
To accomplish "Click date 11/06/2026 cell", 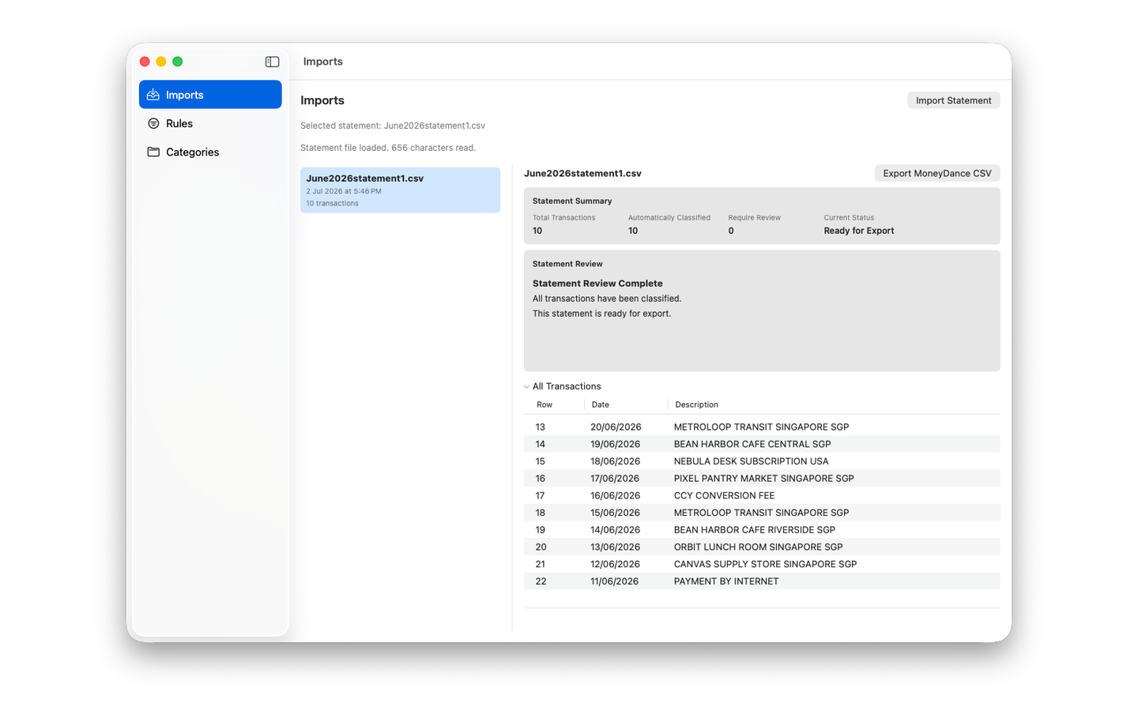I will tap(614, 581).
